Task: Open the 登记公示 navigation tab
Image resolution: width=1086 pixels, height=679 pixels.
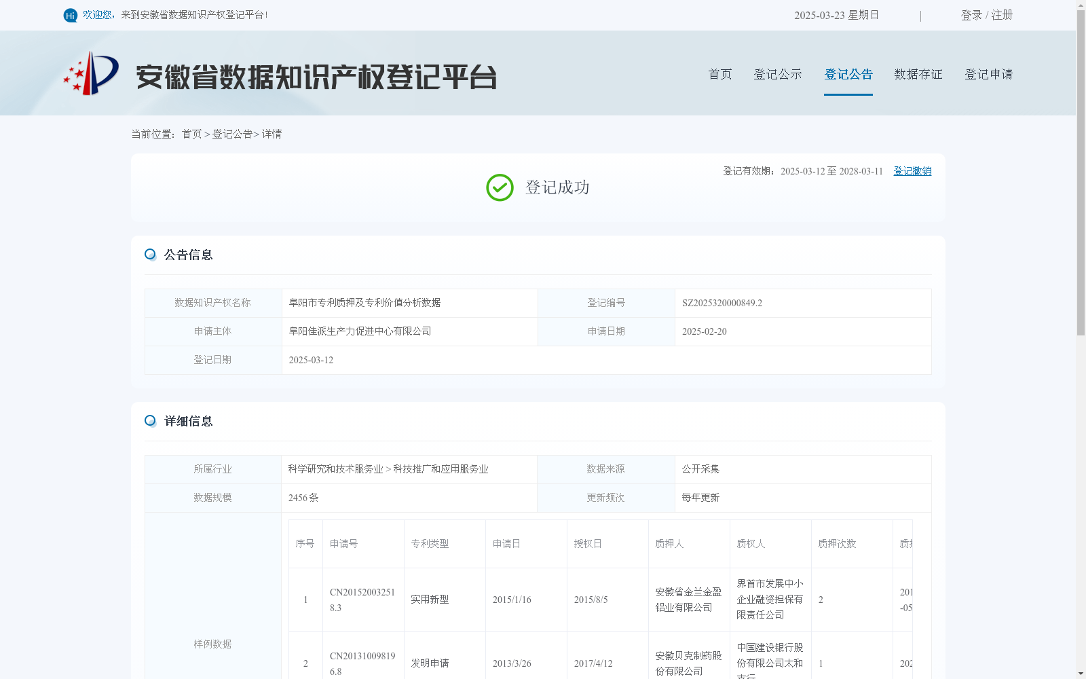Action: pyautogui.click(x=778, y=74)
